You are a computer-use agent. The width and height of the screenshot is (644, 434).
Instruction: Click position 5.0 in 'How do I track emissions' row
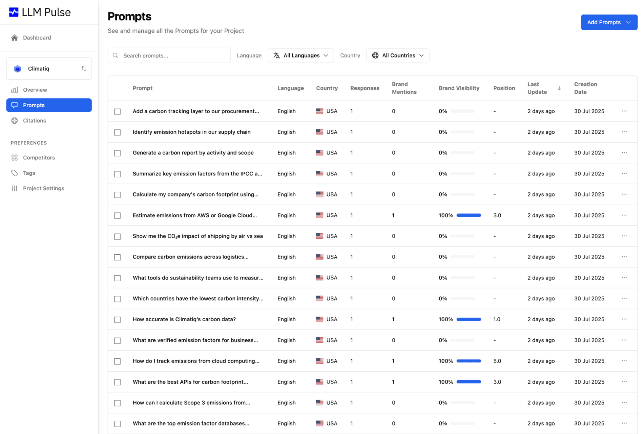coord(497,361)
